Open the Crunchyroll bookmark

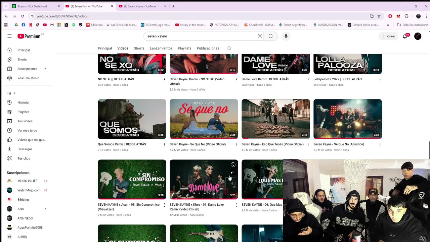tap(259, 25)
